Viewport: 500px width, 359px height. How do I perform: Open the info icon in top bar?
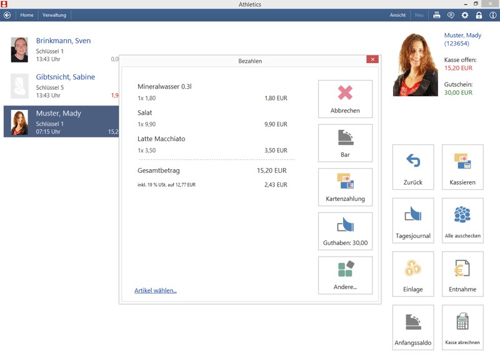click(x=493, y=15)
